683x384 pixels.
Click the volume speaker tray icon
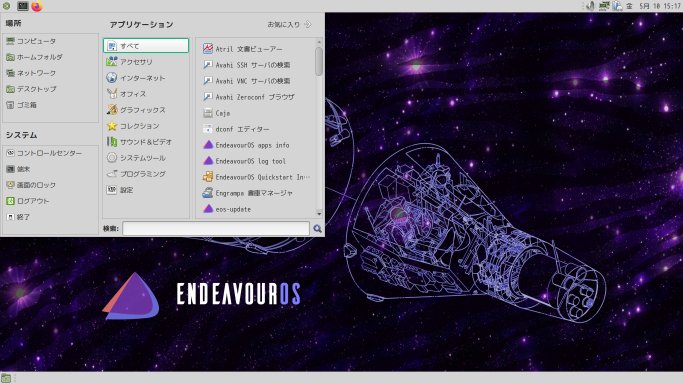(x=590, y=6)
